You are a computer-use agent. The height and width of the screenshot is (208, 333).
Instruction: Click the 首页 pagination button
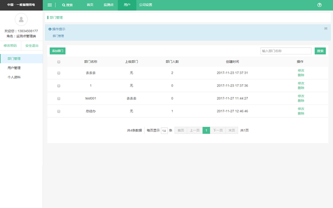[x=181, y=130]
